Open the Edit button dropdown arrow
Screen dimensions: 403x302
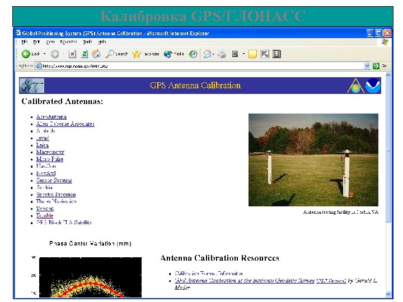[x=243, y=54]
